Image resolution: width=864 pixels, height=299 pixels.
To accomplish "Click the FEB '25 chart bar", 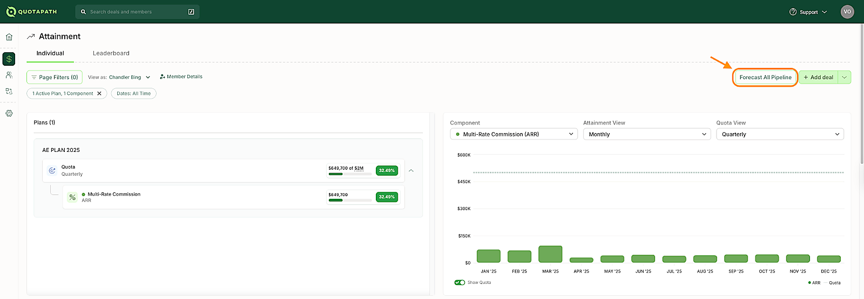I will (x=519, y=256).
